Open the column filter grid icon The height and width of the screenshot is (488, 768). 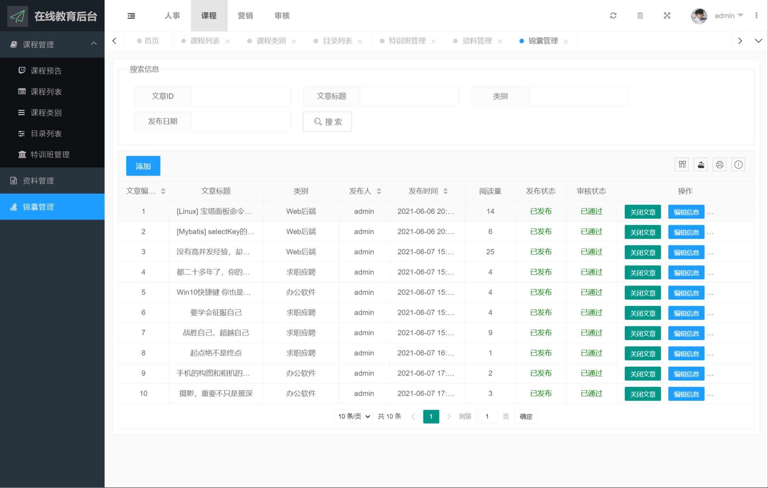tap(682, 165)
